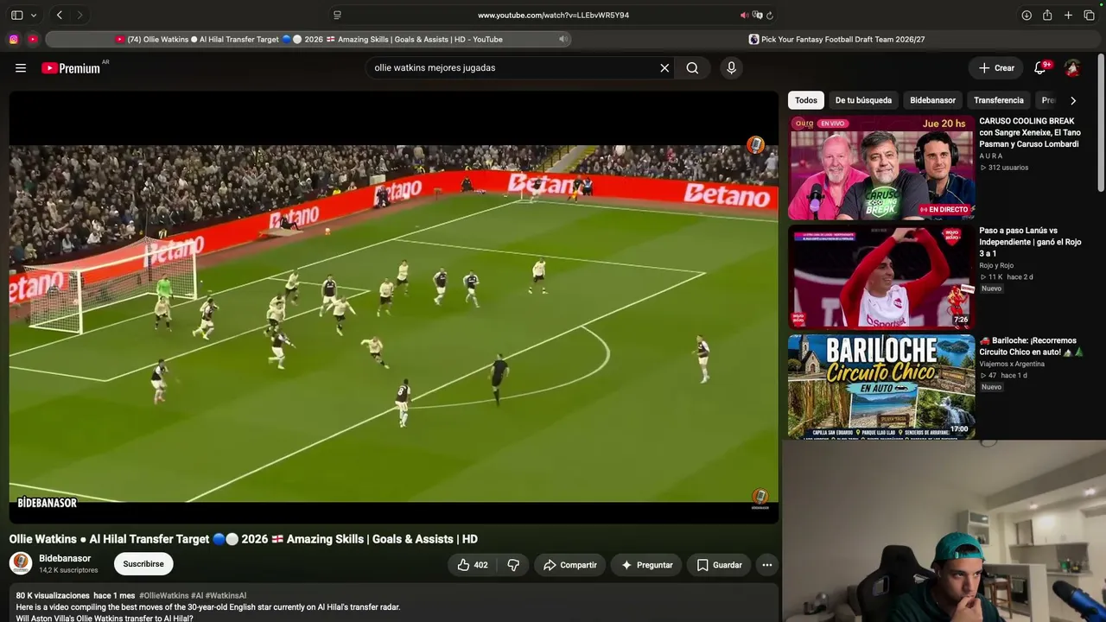Click the Compartir button

(x=570, y=565)
